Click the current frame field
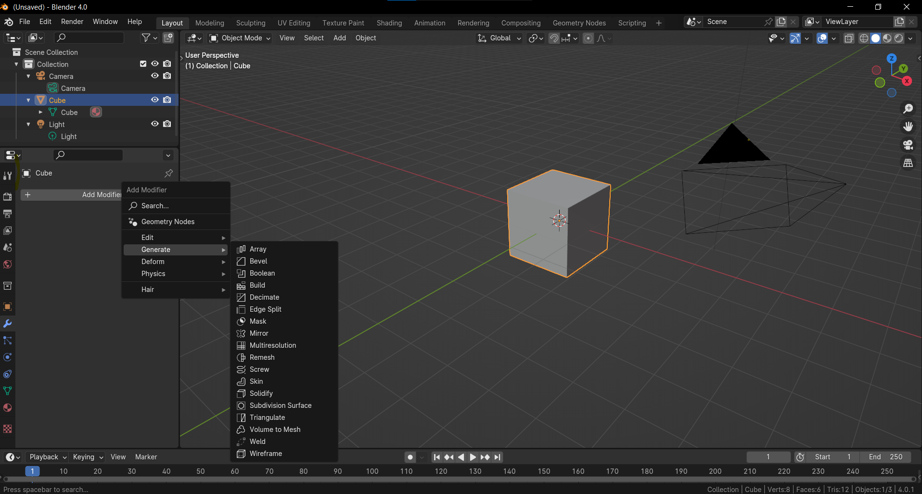The width and height of the screenshot is (922, 494). point(768,457)
